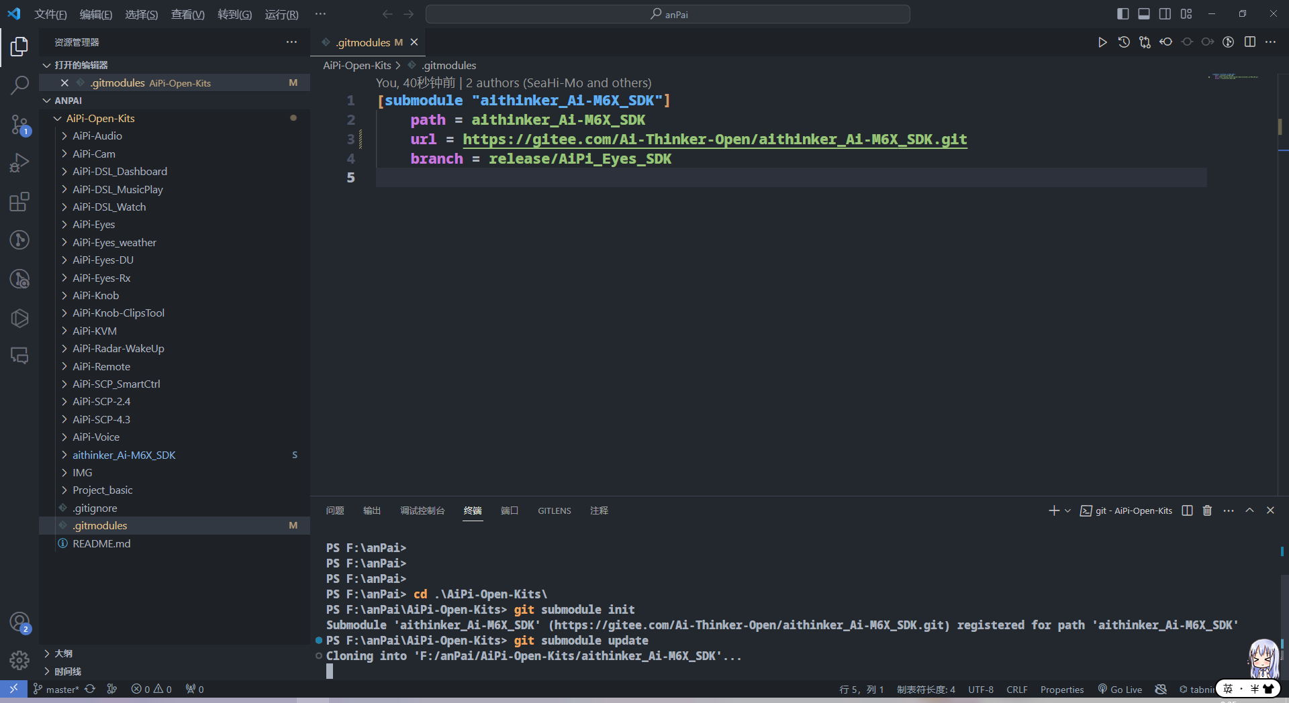The image size is (1289, 703).
Task: Open the Accounts icon in activity bar
Action: point(19,623)
